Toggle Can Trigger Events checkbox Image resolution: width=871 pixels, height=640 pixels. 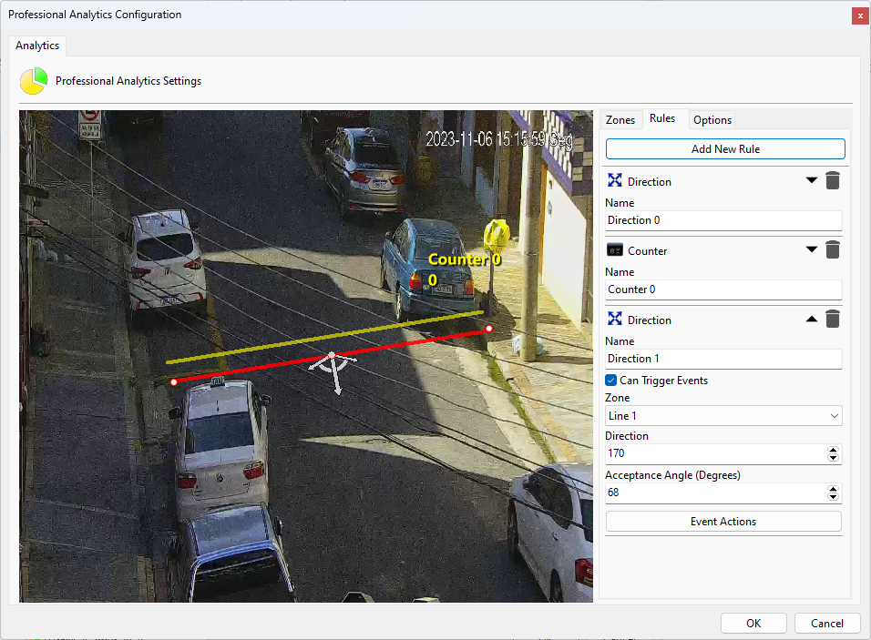(611, 381)
